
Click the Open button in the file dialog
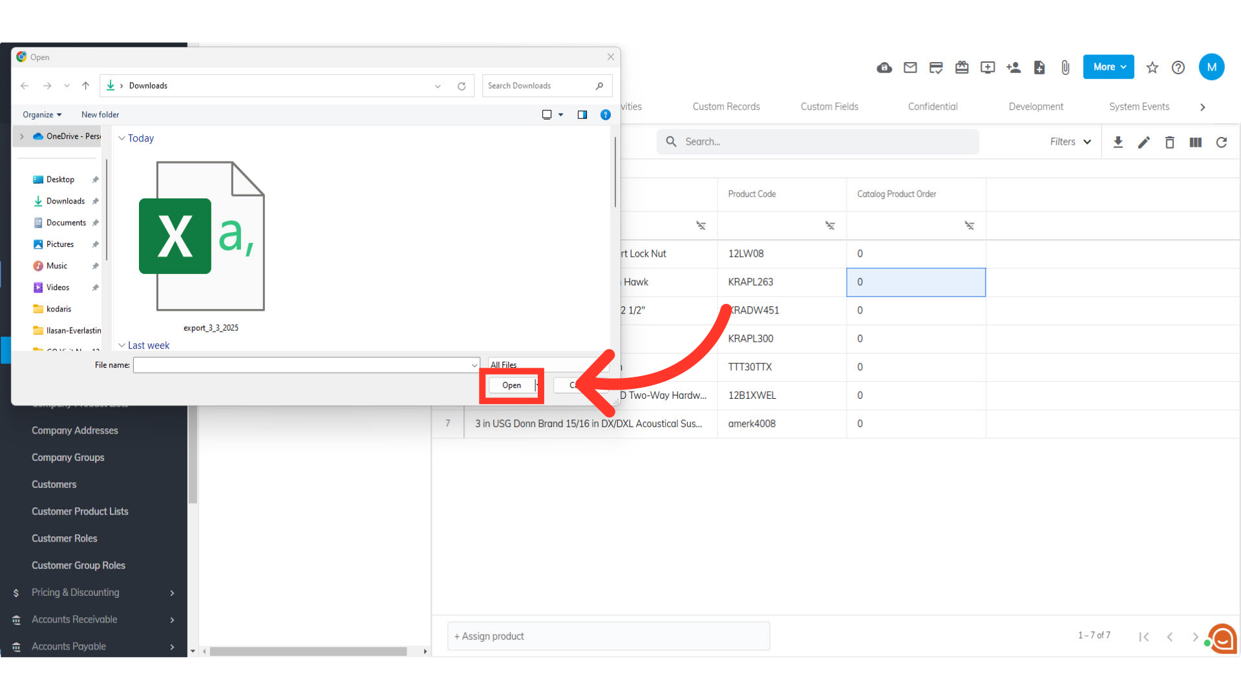(x=511, y=385)
